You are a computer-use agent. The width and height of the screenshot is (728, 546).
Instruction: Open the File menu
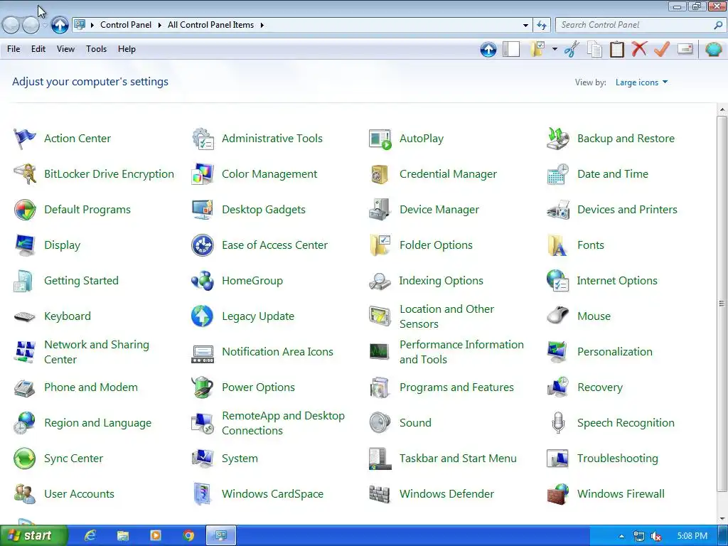tap(14, 49)
